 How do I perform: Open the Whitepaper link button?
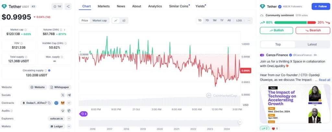[x=60, y=87]
